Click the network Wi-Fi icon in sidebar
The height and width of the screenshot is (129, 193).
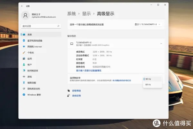tap(24, 47)
